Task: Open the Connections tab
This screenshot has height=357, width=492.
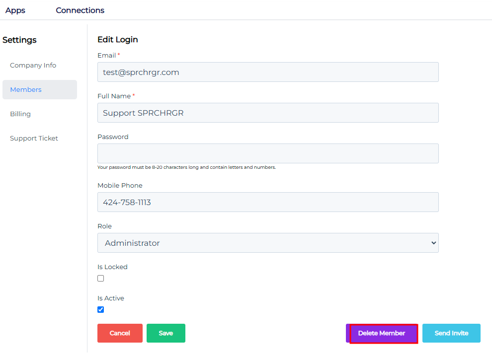Action: (x=80, y=10)
